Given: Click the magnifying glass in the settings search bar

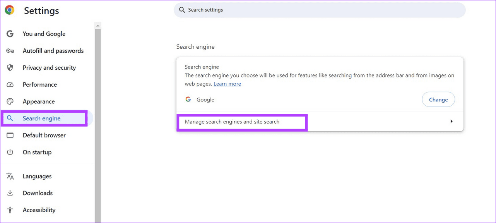Looking at the screenshot, I should pos(182,10).
